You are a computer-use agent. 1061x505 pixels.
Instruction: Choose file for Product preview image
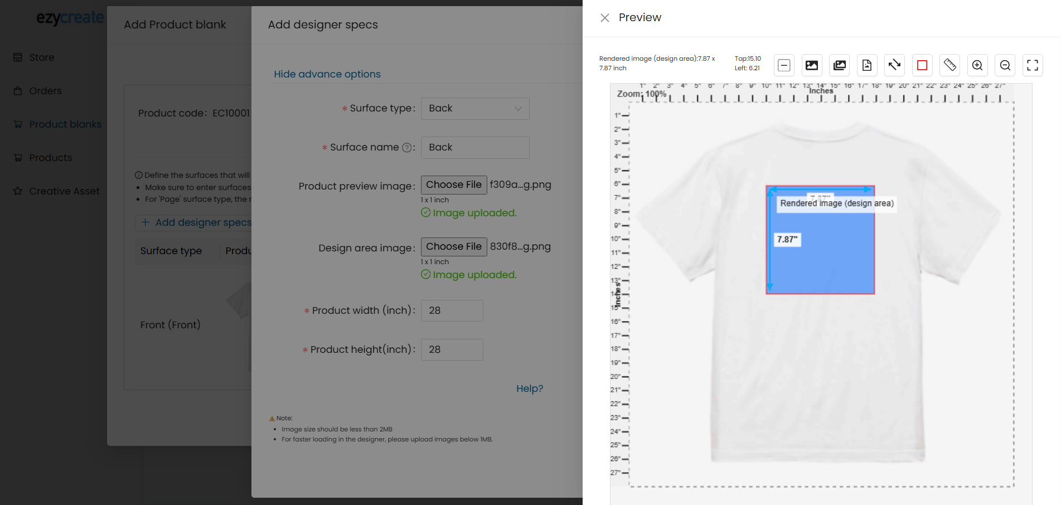click(x=453, y=184)
